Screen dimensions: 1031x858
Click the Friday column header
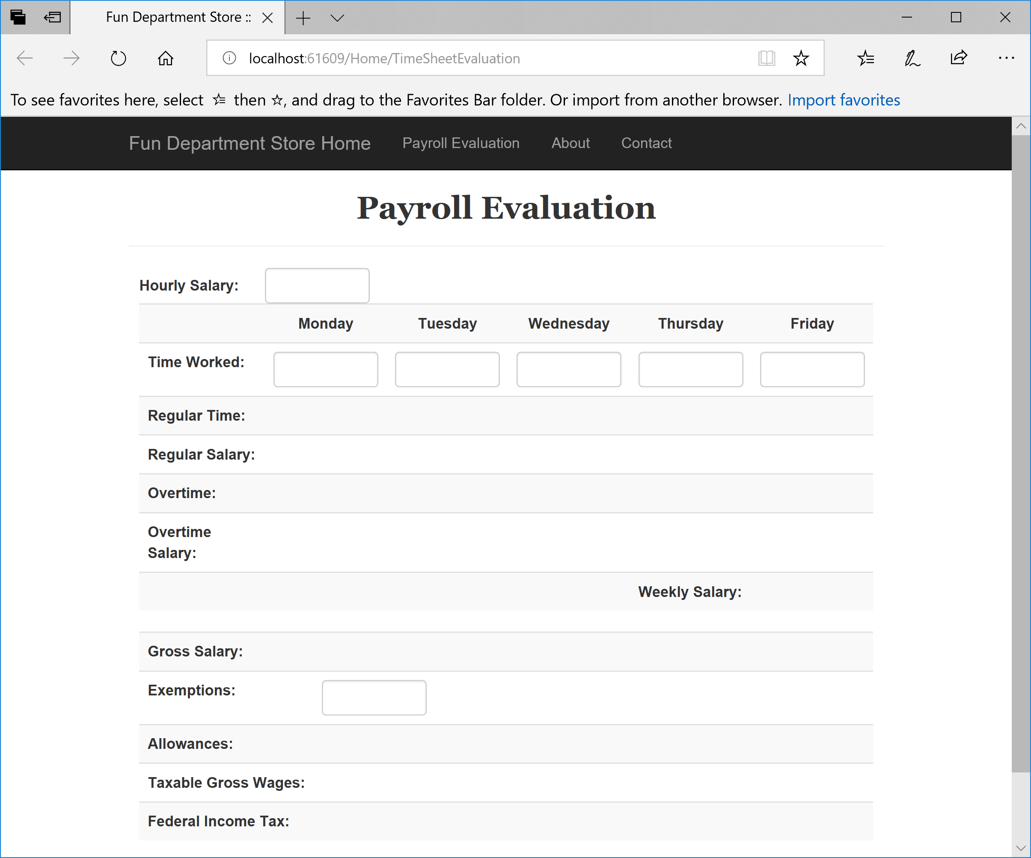pos(813,324)
